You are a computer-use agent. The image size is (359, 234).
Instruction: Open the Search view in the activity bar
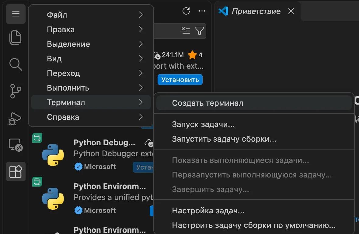(16, 64)
